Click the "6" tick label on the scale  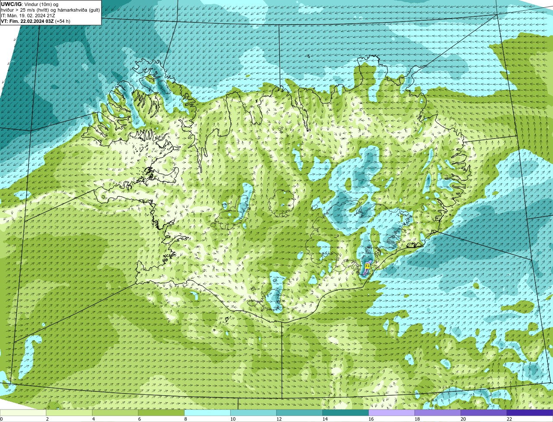tap(139, 419)
